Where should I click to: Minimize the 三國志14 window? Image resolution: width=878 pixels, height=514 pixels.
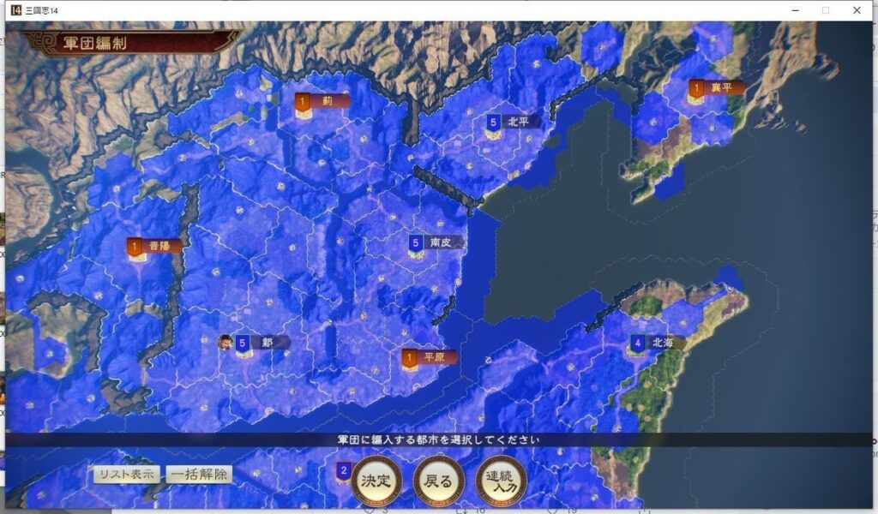(x=795, y=10)
